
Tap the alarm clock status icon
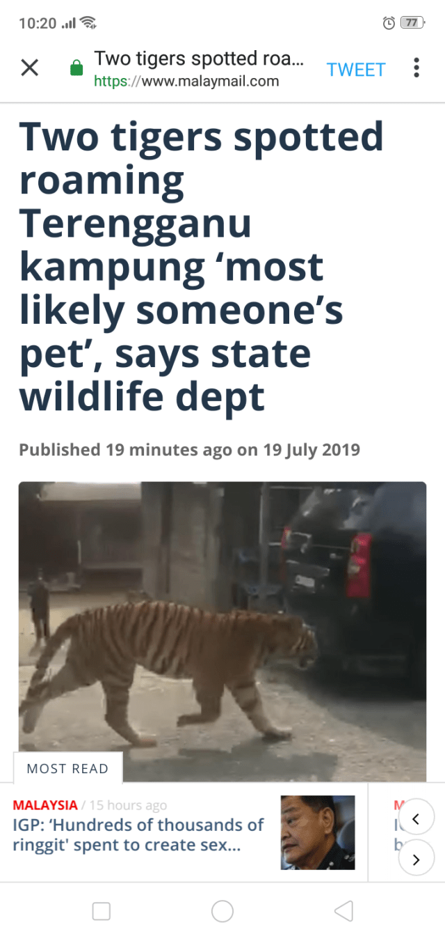pos(389,23)
